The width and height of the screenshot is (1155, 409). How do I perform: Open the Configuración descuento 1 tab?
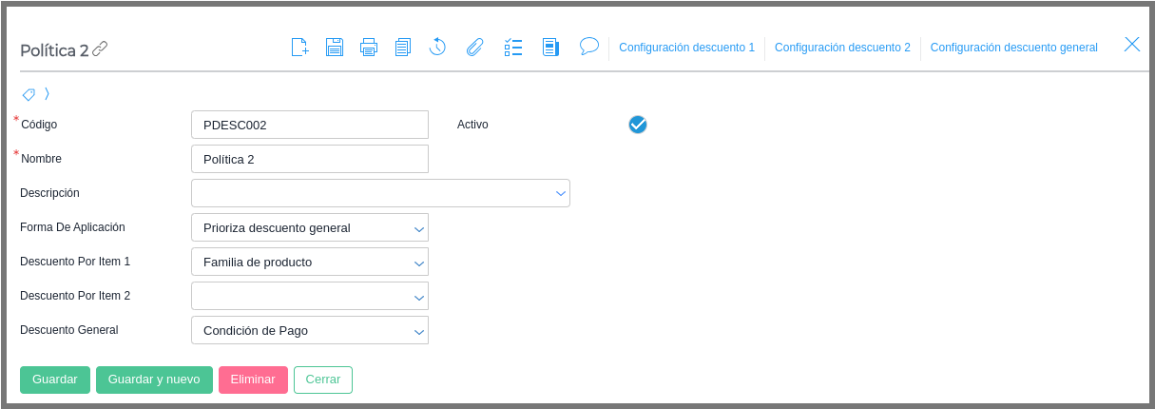tap(686, 48)
